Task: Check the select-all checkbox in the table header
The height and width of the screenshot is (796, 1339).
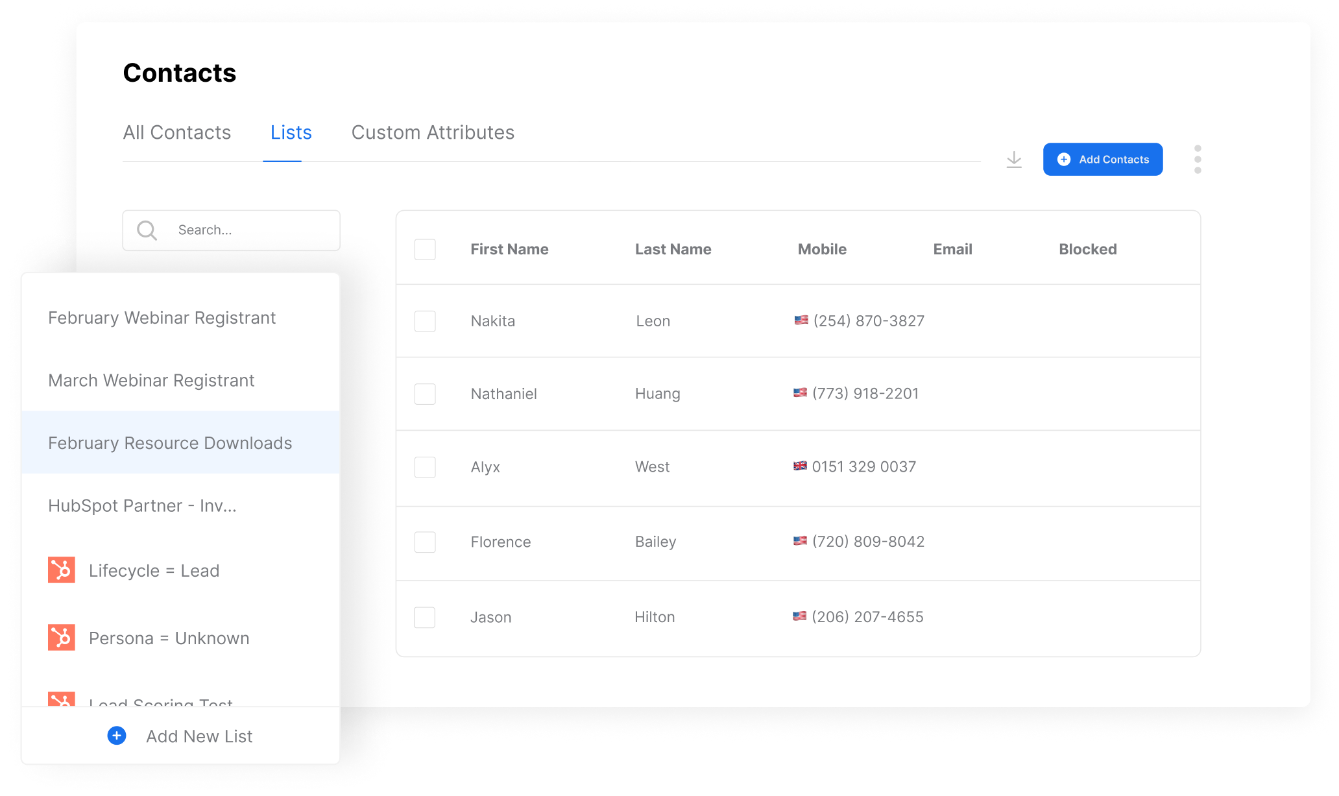Action: (x=424, y=249)
